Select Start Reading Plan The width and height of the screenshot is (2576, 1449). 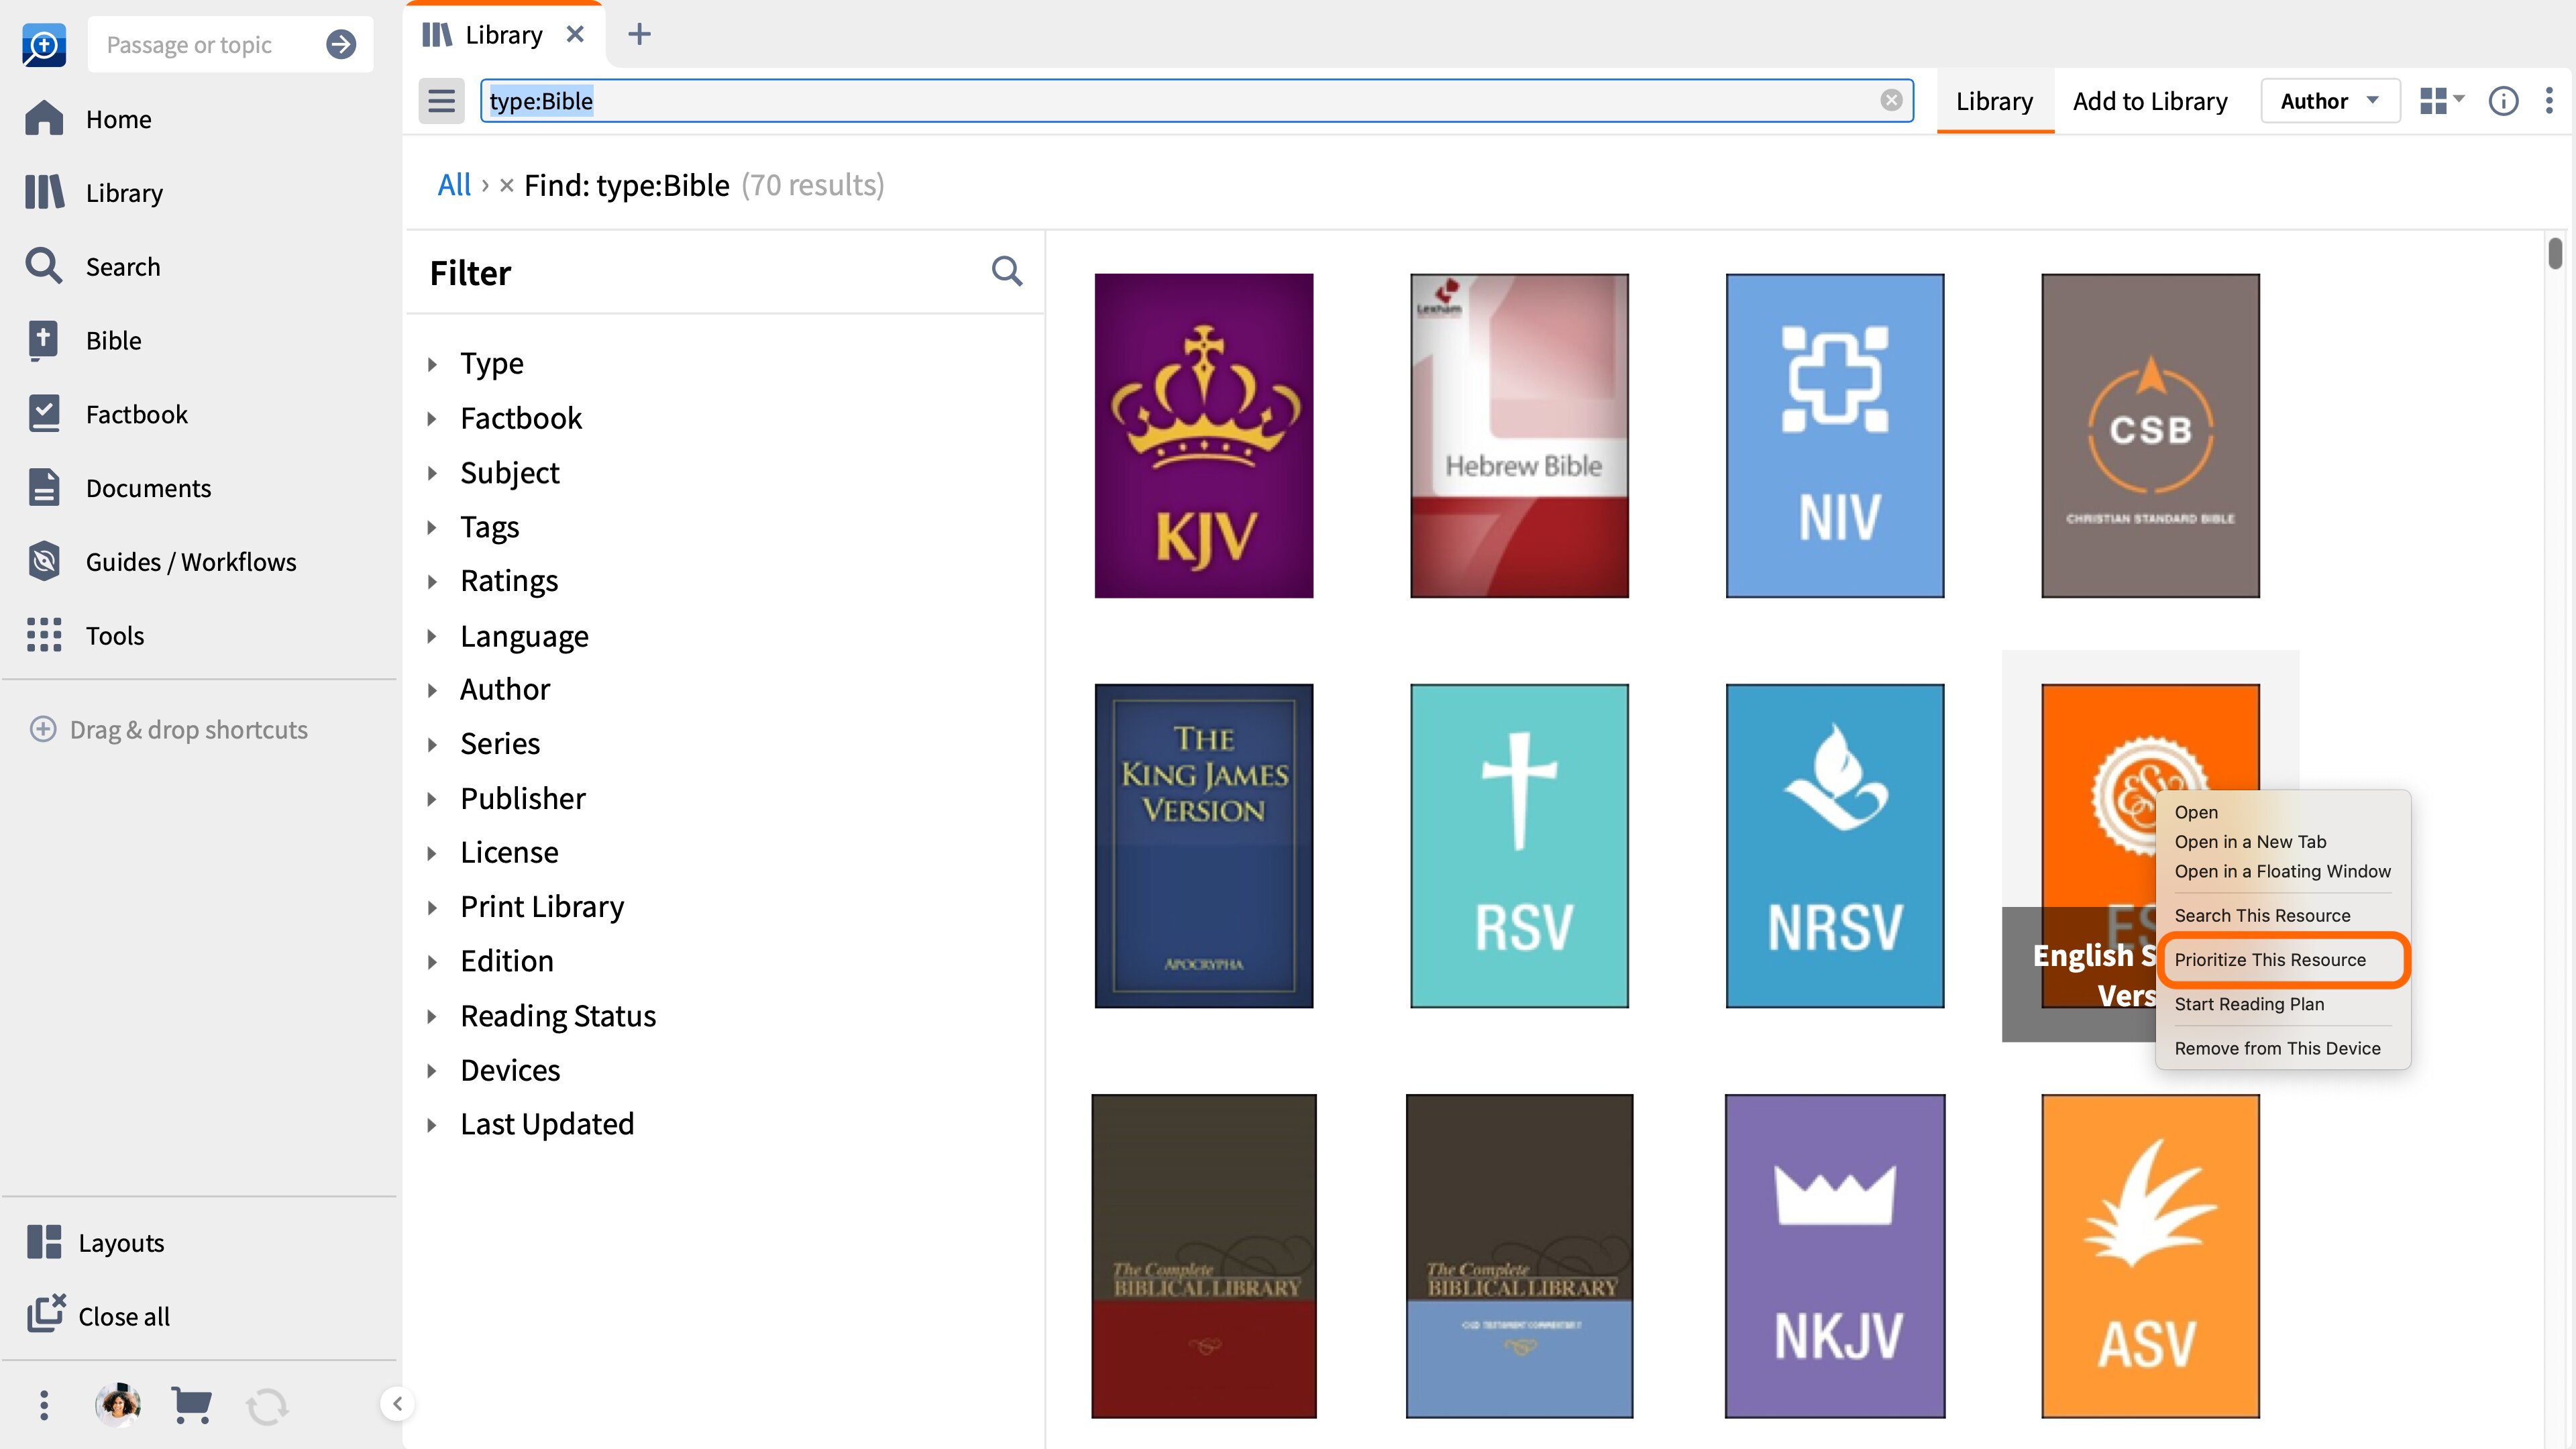point(2282,1004)
